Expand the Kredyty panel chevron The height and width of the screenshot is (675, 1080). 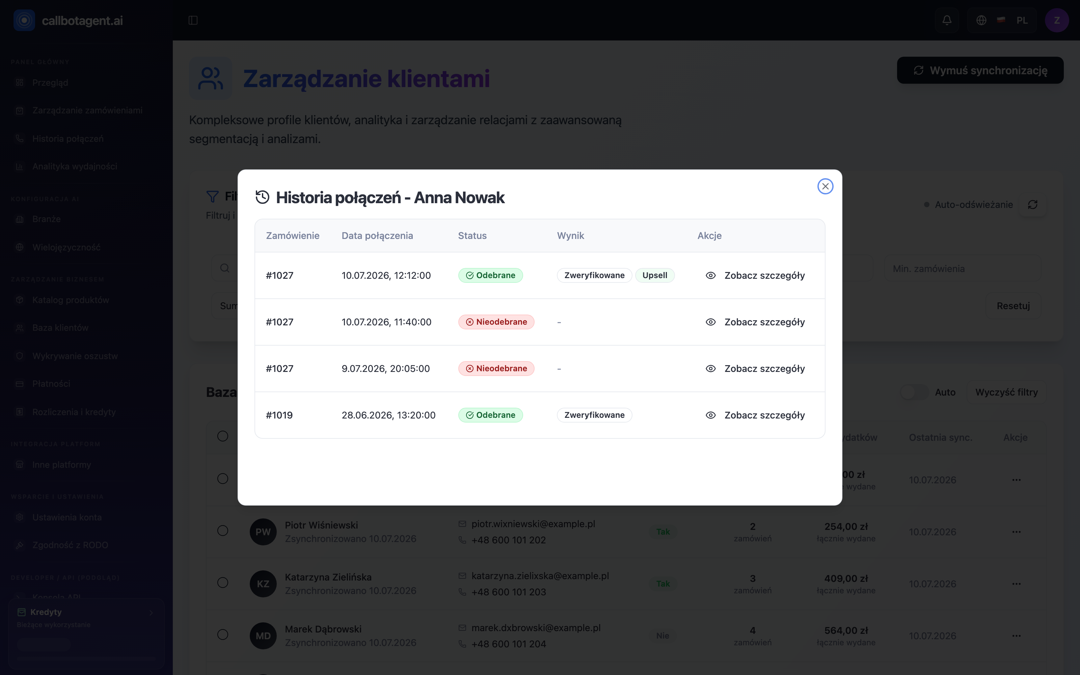point(151,613)
